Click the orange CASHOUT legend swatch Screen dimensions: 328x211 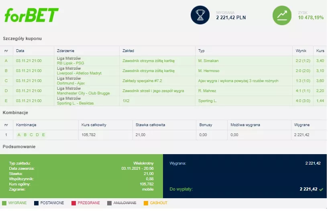click(146, 203)
